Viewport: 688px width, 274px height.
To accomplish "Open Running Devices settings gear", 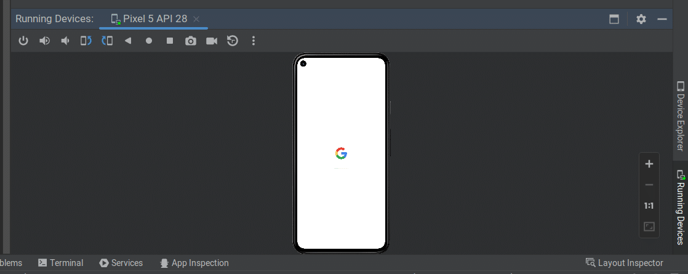I will (x=641, y=19).
